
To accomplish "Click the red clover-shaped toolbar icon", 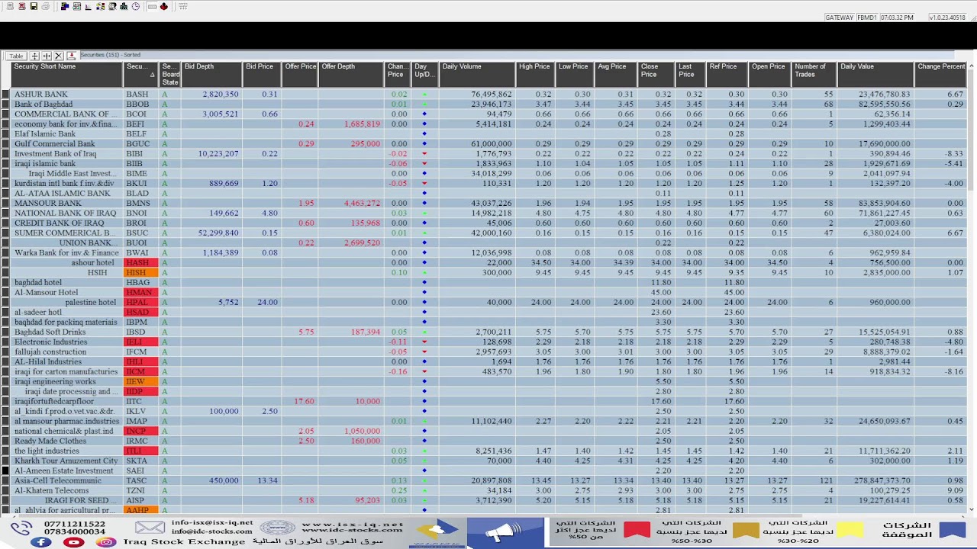I will [x=164, y=6].
